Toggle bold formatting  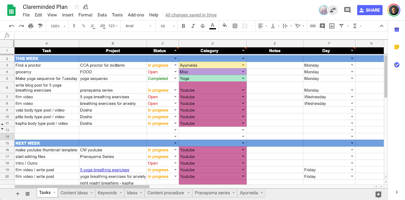pyautogui.click(x=183, y=26)
